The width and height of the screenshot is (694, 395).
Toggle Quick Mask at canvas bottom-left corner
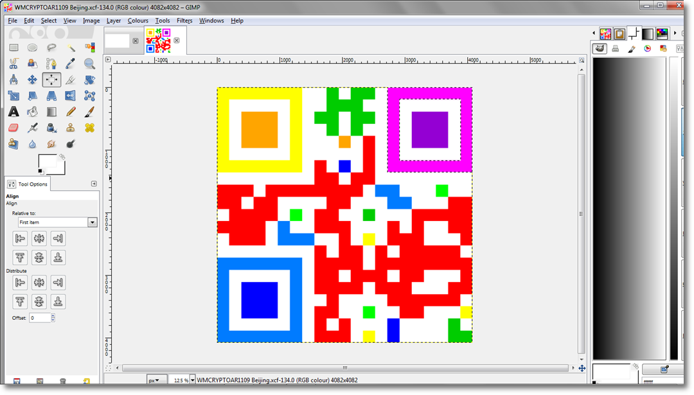pyautogui.click(x=108, y=368)
